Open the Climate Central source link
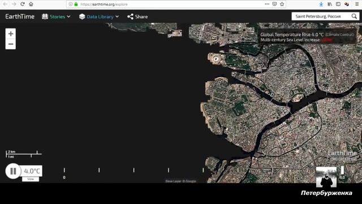The height and width of the screenshot is (204, 362). (339, 35)
